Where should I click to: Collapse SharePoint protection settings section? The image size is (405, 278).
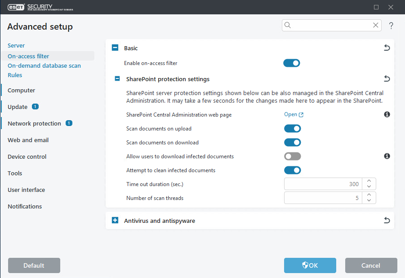pyautogui.click(x=117, y=79)
